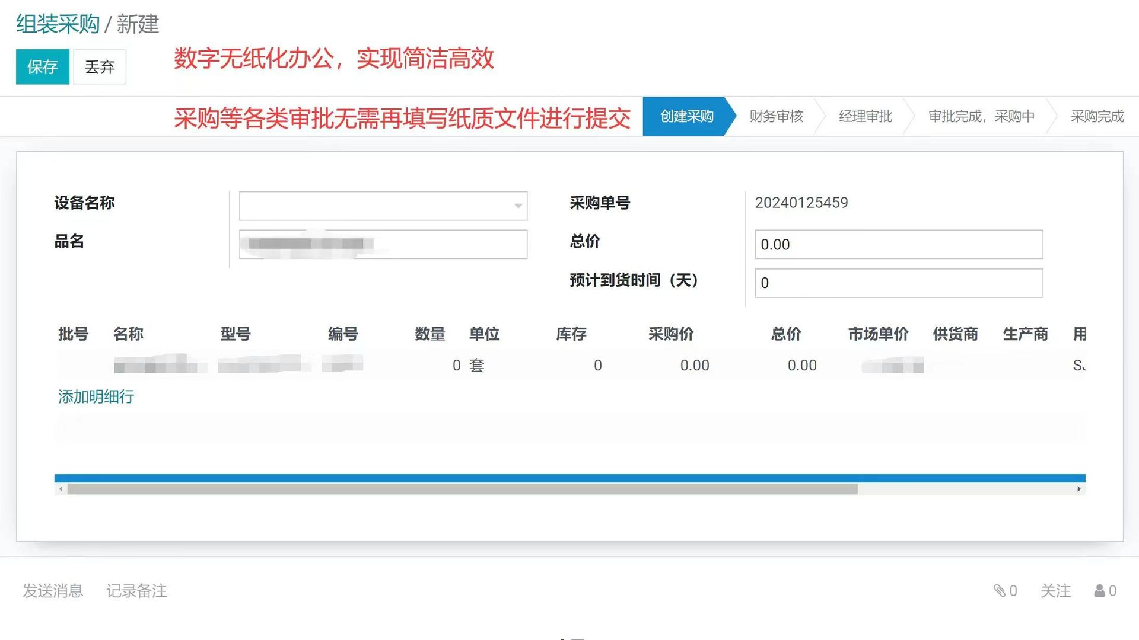Open the 记录备注 tab
1139x640 pixels.
[x=136, y=591]
